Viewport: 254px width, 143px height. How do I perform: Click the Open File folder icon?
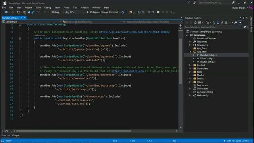coord(25,12)
